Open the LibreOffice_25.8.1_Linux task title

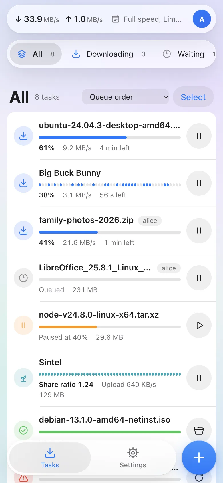[x=95, y=268]
